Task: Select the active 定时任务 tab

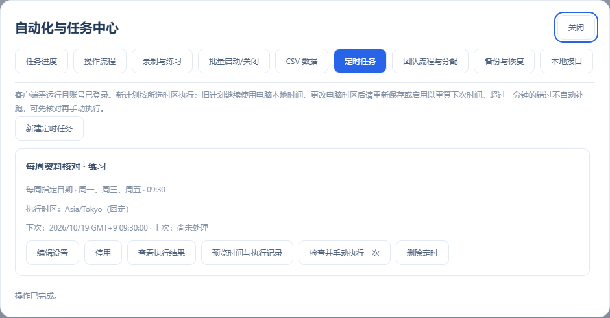Action: click(360, 61)
